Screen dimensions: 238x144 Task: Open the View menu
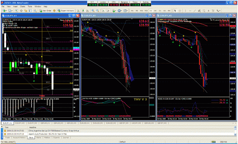[9, 6]
